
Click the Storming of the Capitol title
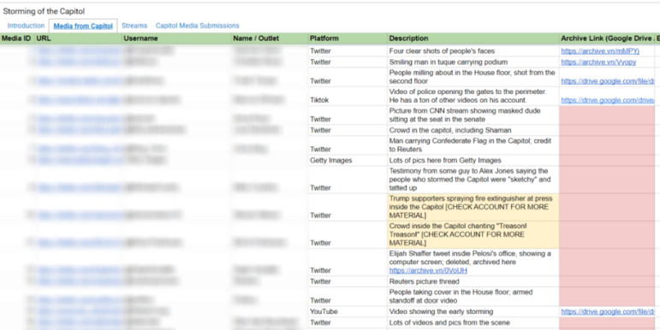[x=44, y=12]
